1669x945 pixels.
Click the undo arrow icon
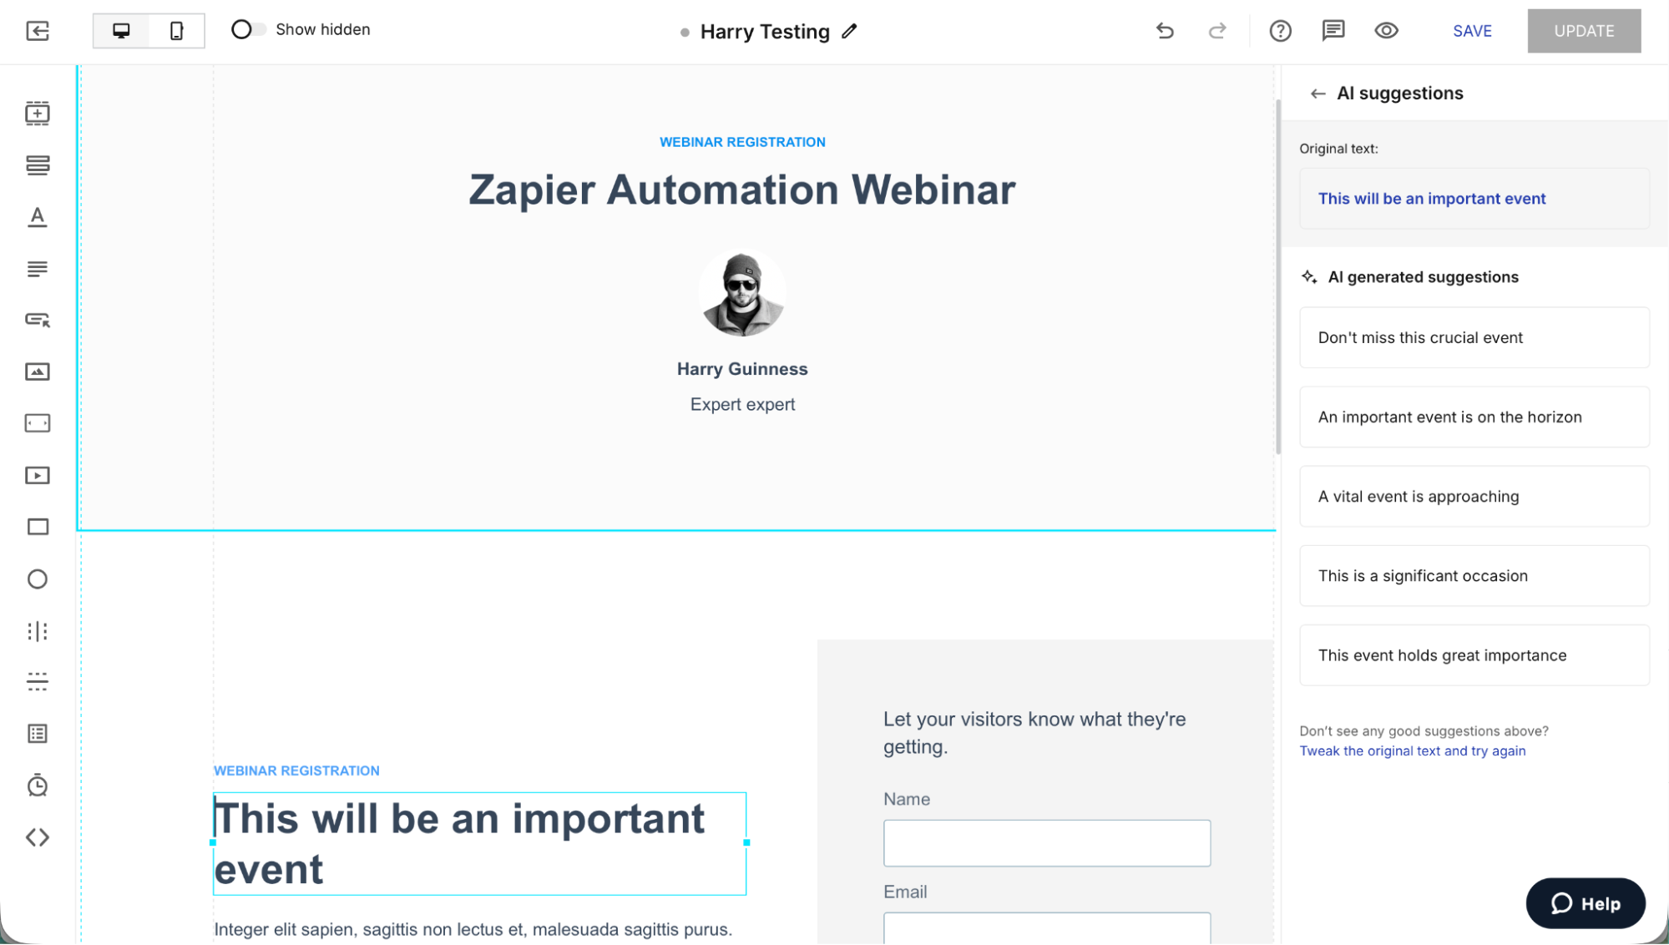[1165, 31]
